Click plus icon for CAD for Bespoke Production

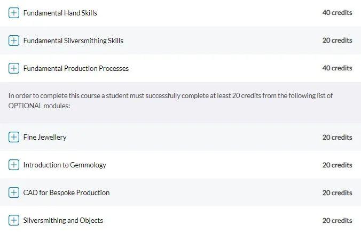pyautogui.click(x=14, y=192)
